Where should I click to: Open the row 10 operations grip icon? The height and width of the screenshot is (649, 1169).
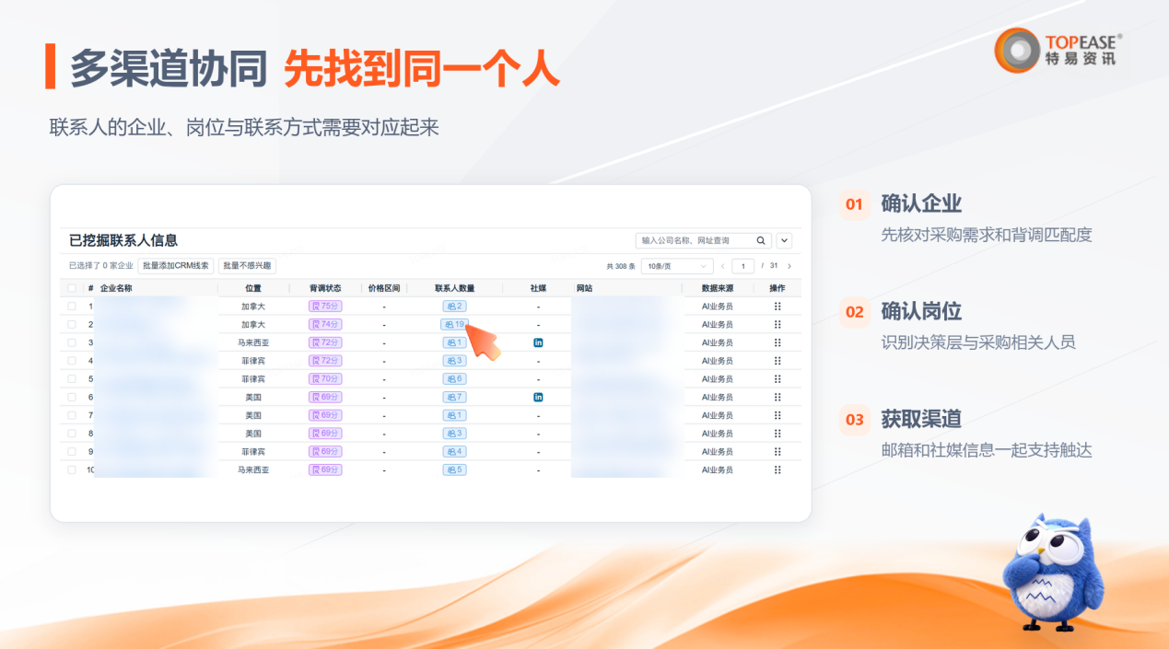pos(777,469)
